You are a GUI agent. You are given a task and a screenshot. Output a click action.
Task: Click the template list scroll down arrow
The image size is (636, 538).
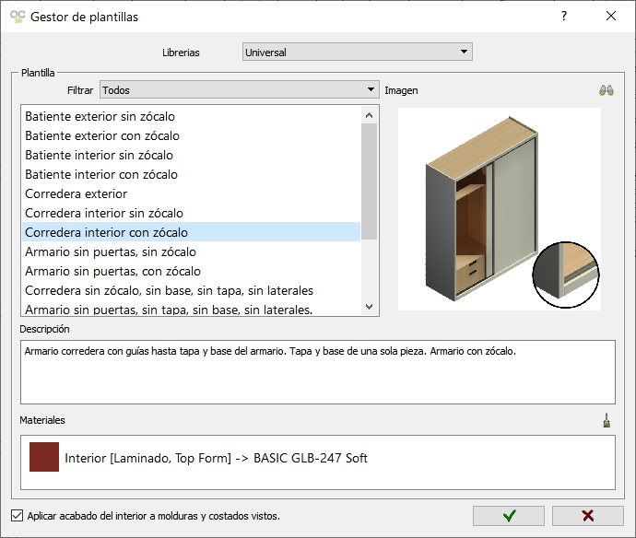369,307
